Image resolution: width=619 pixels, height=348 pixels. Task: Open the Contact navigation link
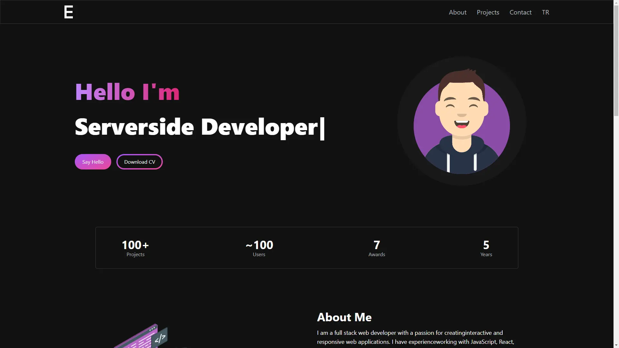[x=520, y=12]
